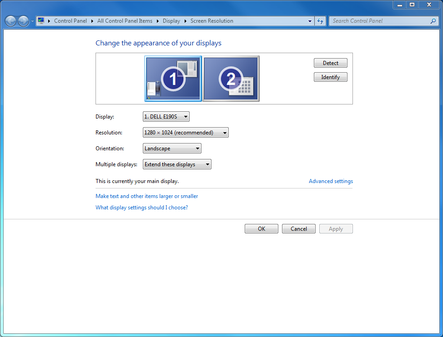This screenshot has width=443, height=337.
Task: Click the search magnifier icon
Action: (x=433, y=21)
